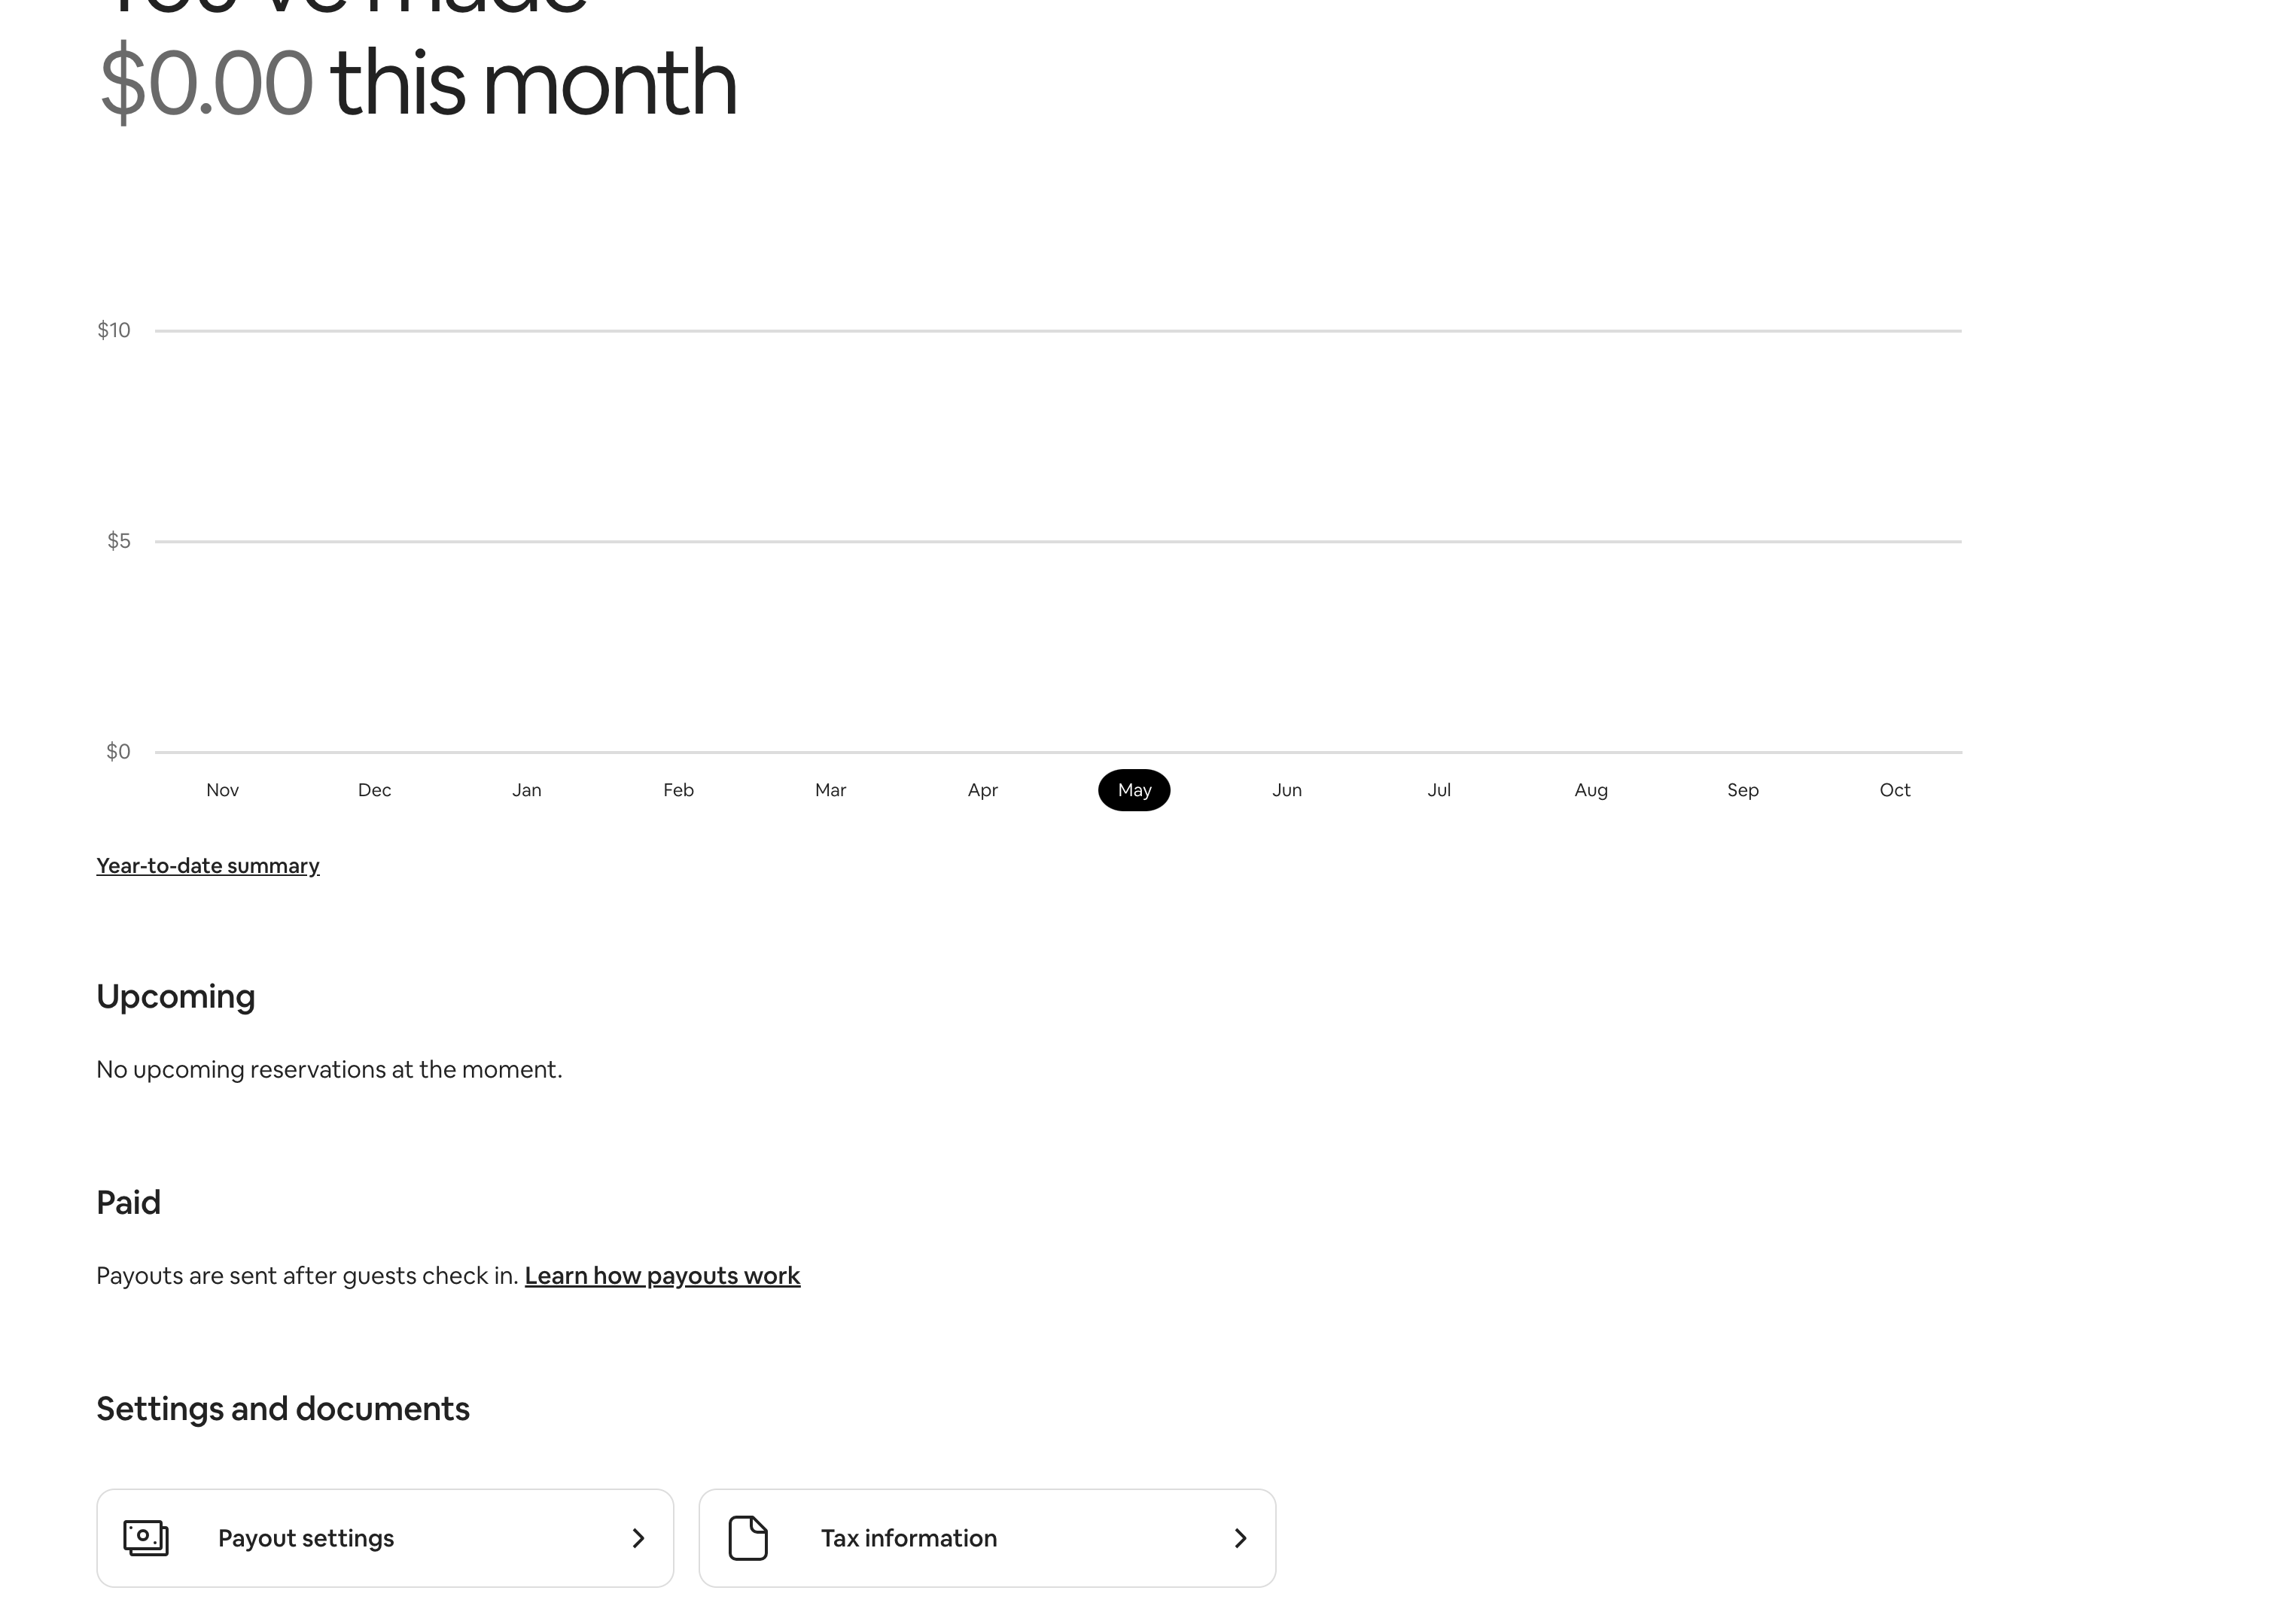The image size is (2296, 1624).
Task: Expand Tax information via its chevron arrow
Action: click(x=1241, y=1538)
